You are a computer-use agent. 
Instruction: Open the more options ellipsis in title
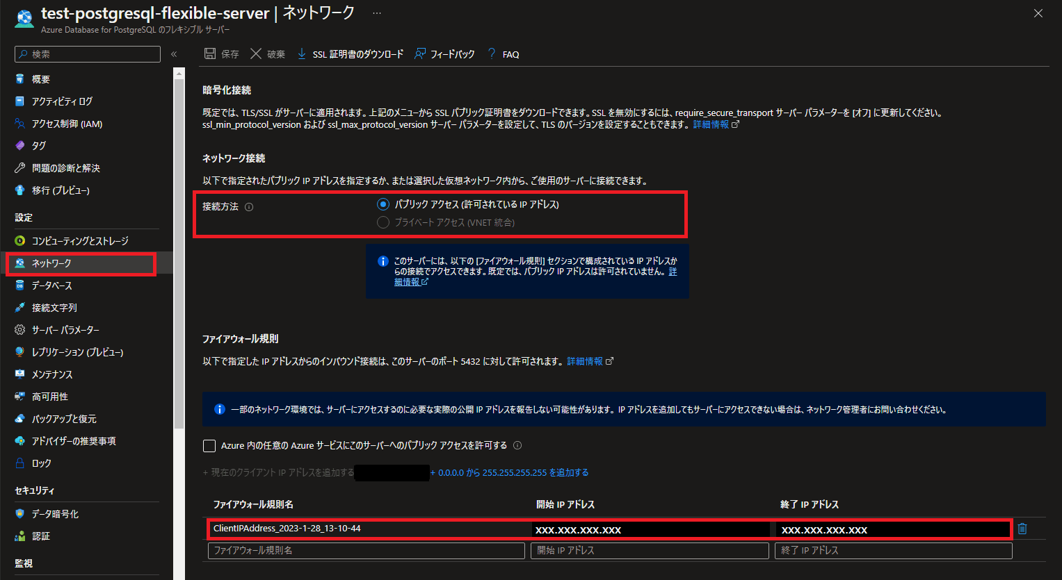point(377,13)
